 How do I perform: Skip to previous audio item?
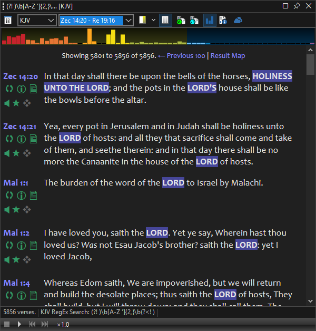click(32, 324)
